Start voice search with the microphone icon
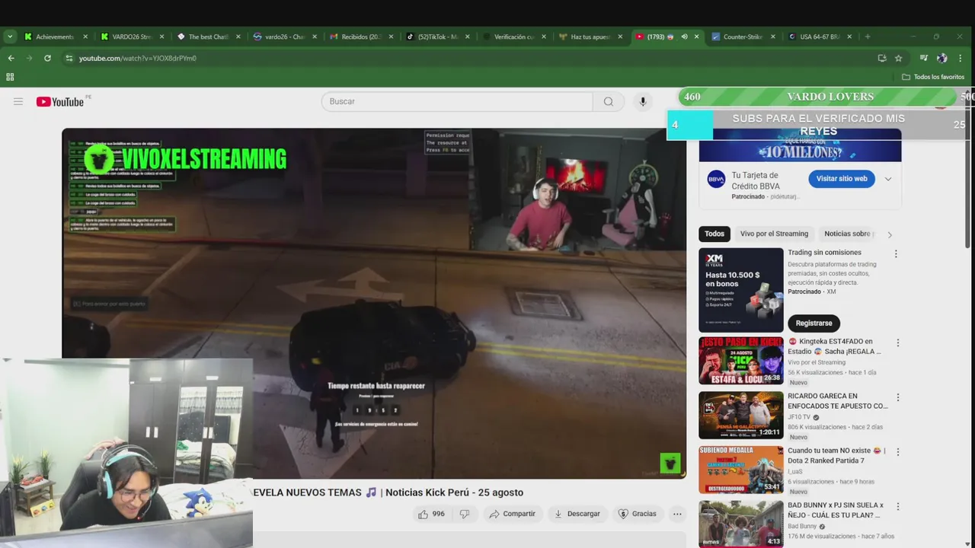 (x=643, y=101)
